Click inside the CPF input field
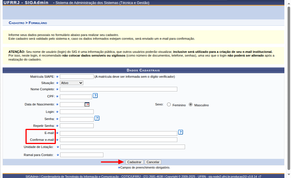The height and width of the screenshot is (178, 291). [76, 97]
